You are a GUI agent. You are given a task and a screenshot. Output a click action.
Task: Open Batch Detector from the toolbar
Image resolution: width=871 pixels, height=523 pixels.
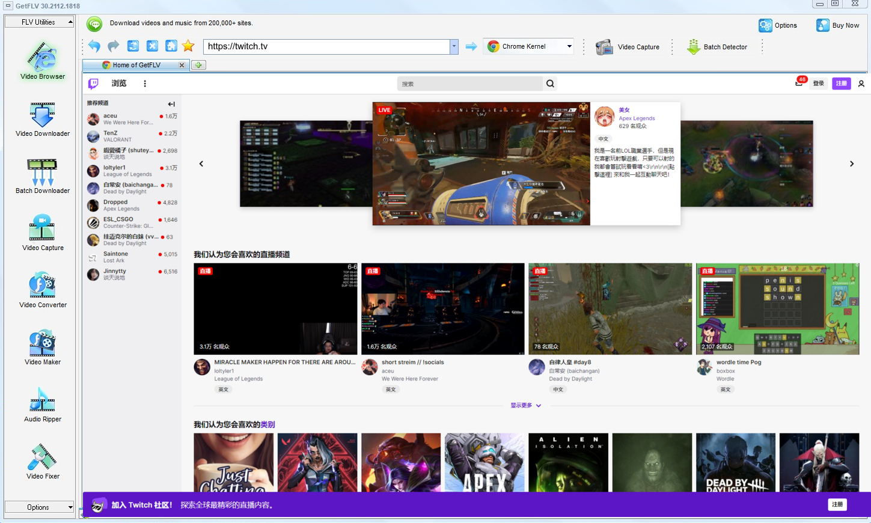pos(717,47)
